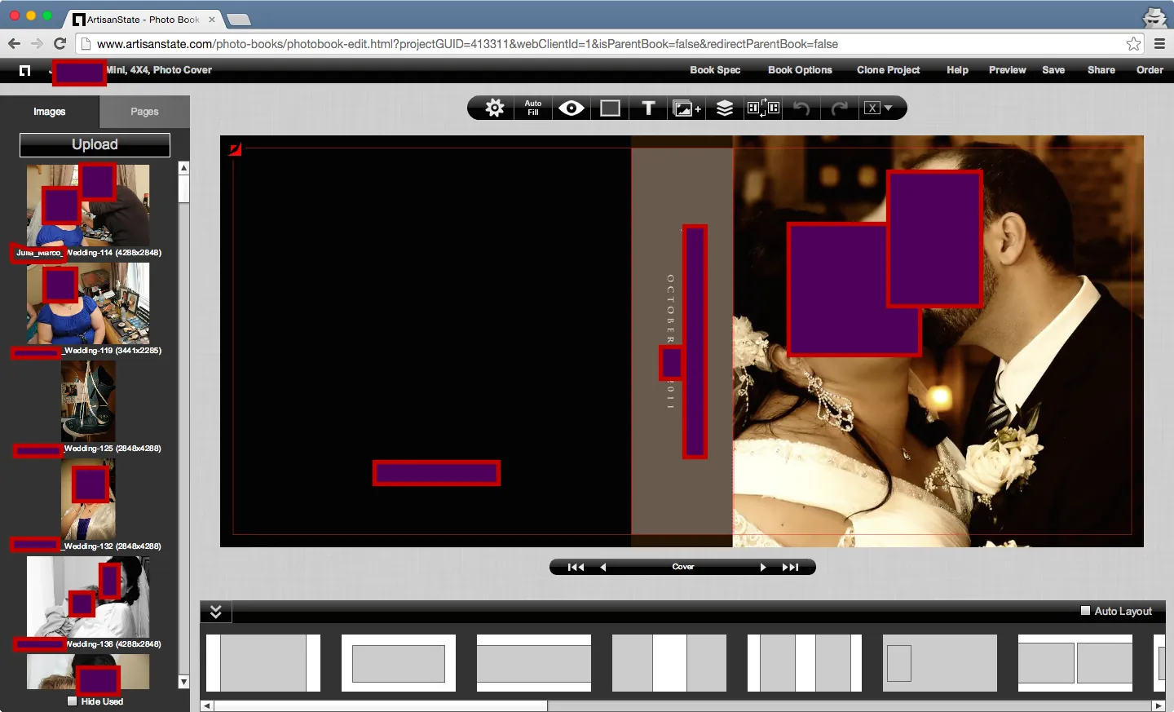
Task: Click Order in the top bar
Action: click(x=1150, y=70)
